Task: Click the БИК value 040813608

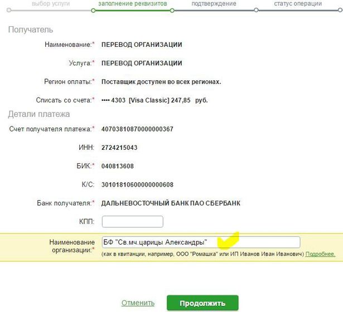Action: (118, 166)
